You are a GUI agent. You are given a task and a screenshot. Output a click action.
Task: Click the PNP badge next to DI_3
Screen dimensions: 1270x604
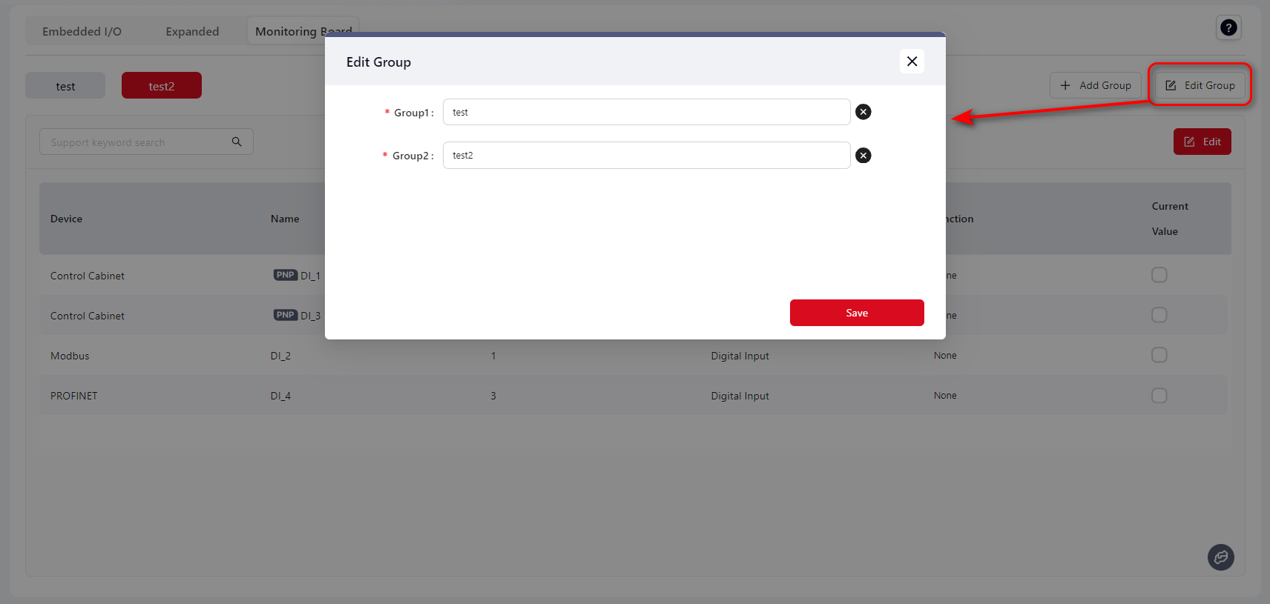coord(285,315)
